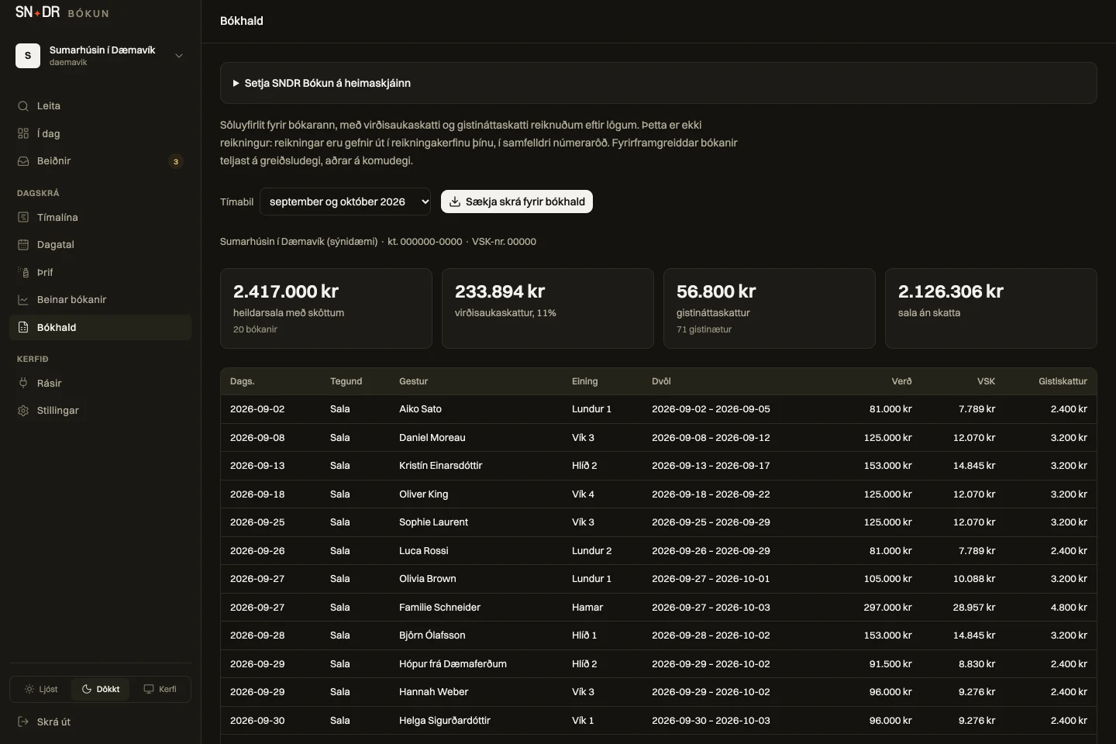Click guest Helga Sigurðardóttir
This screenshot has width=1116, height=744.
(x=445, y=721)
